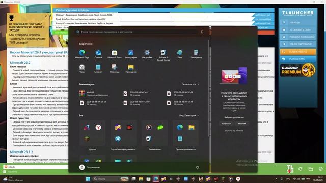Open the Calculator app
The width and height of the screenshot is (326, 183).
(196, 54)
